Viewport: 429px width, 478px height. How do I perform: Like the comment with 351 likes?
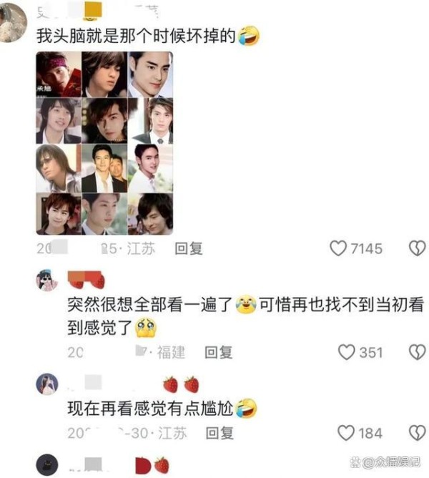click(x=347, y=352)
